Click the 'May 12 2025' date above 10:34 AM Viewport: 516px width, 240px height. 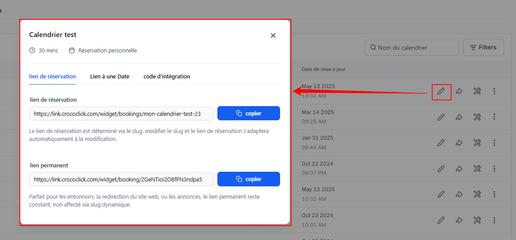318,86
